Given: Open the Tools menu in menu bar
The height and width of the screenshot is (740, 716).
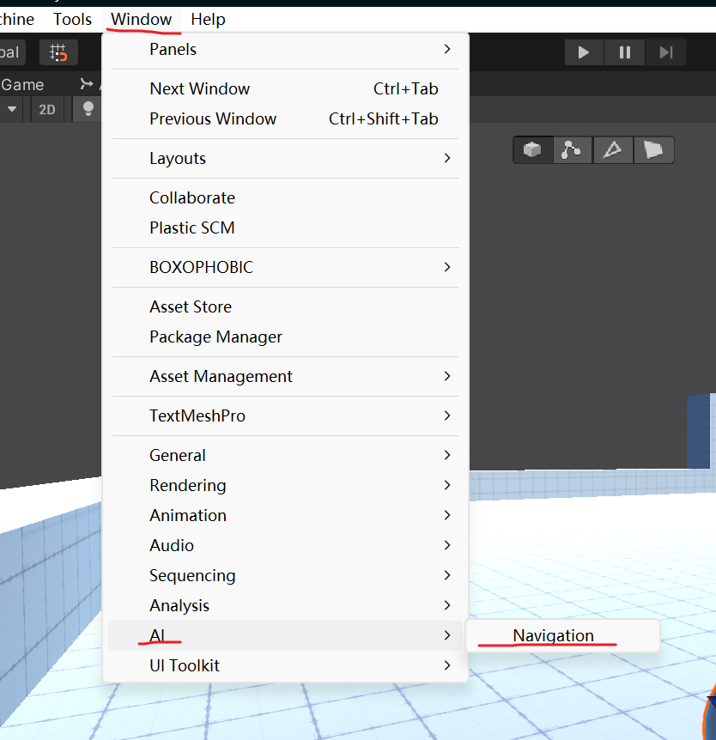Looking at the screenshot, I should pyautogui.click(x=72, y=19).
